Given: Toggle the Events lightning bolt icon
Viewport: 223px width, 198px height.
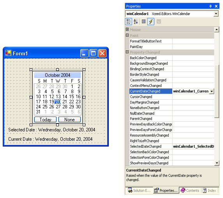Looking at the screenshot, I should click(150, 21).
